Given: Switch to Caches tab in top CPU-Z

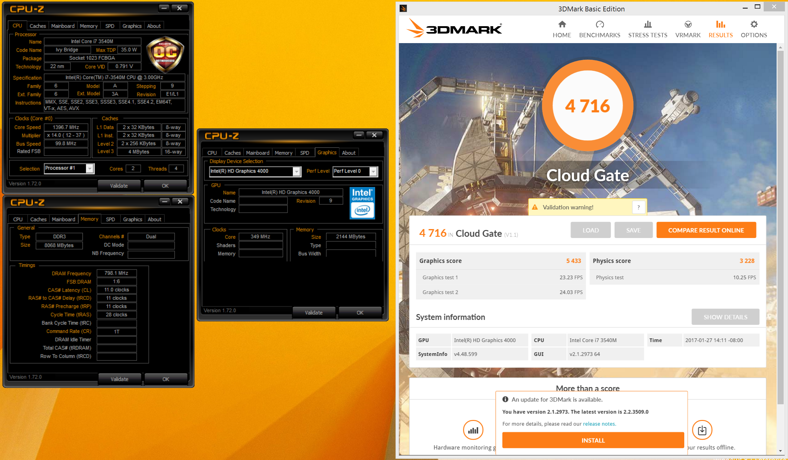Looking at the screenshot, I should (x=38, y=26).
